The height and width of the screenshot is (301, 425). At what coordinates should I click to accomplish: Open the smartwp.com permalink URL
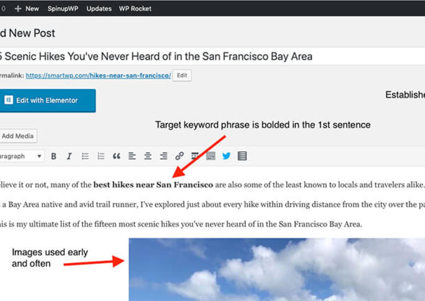pos(98,76)
